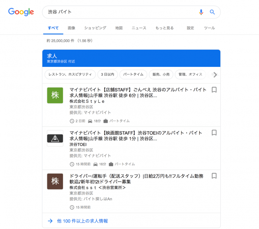Open 他 100 件以上の求人情報 link

pos(82,221)
